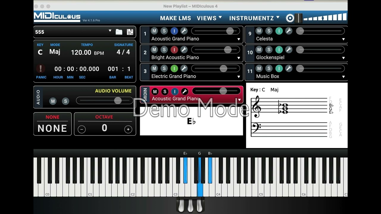Adjust the Audio Volume slider

coord(105,101)
